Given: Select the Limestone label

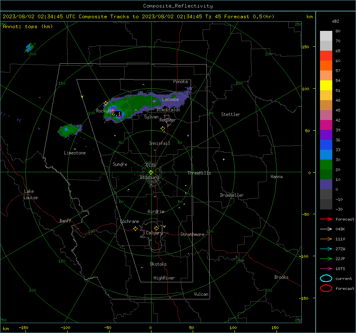Looking at the screenshot, I should tap(75, 153).
